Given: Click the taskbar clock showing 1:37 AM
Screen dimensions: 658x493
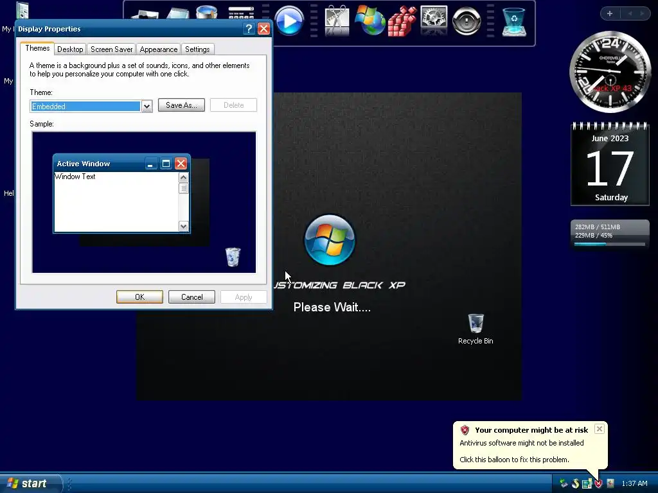Looking at the screenshot, I should (x=634, y=484).
